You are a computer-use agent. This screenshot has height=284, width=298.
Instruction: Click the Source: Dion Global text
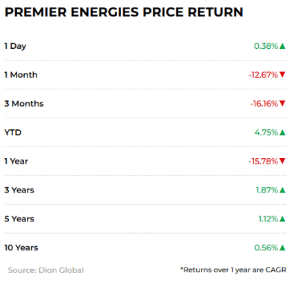(x=46, y=270)
